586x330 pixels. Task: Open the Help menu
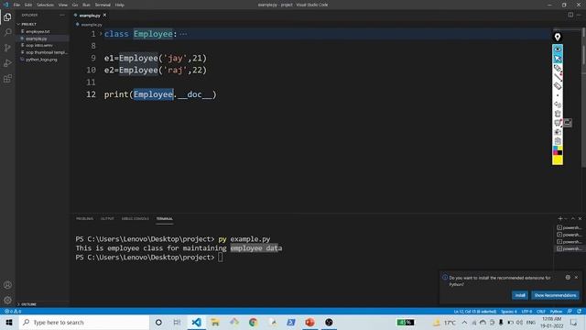120,5
